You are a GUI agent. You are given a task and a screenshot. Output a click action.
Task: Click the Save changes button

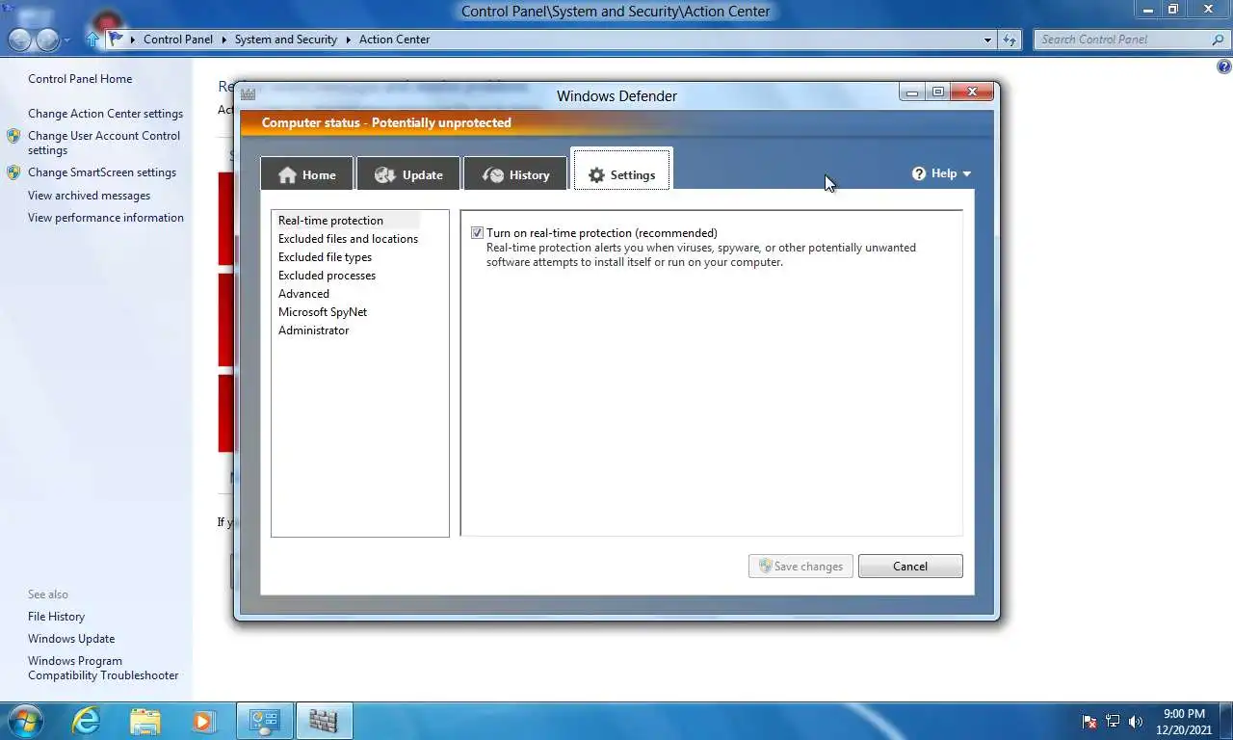800,567
